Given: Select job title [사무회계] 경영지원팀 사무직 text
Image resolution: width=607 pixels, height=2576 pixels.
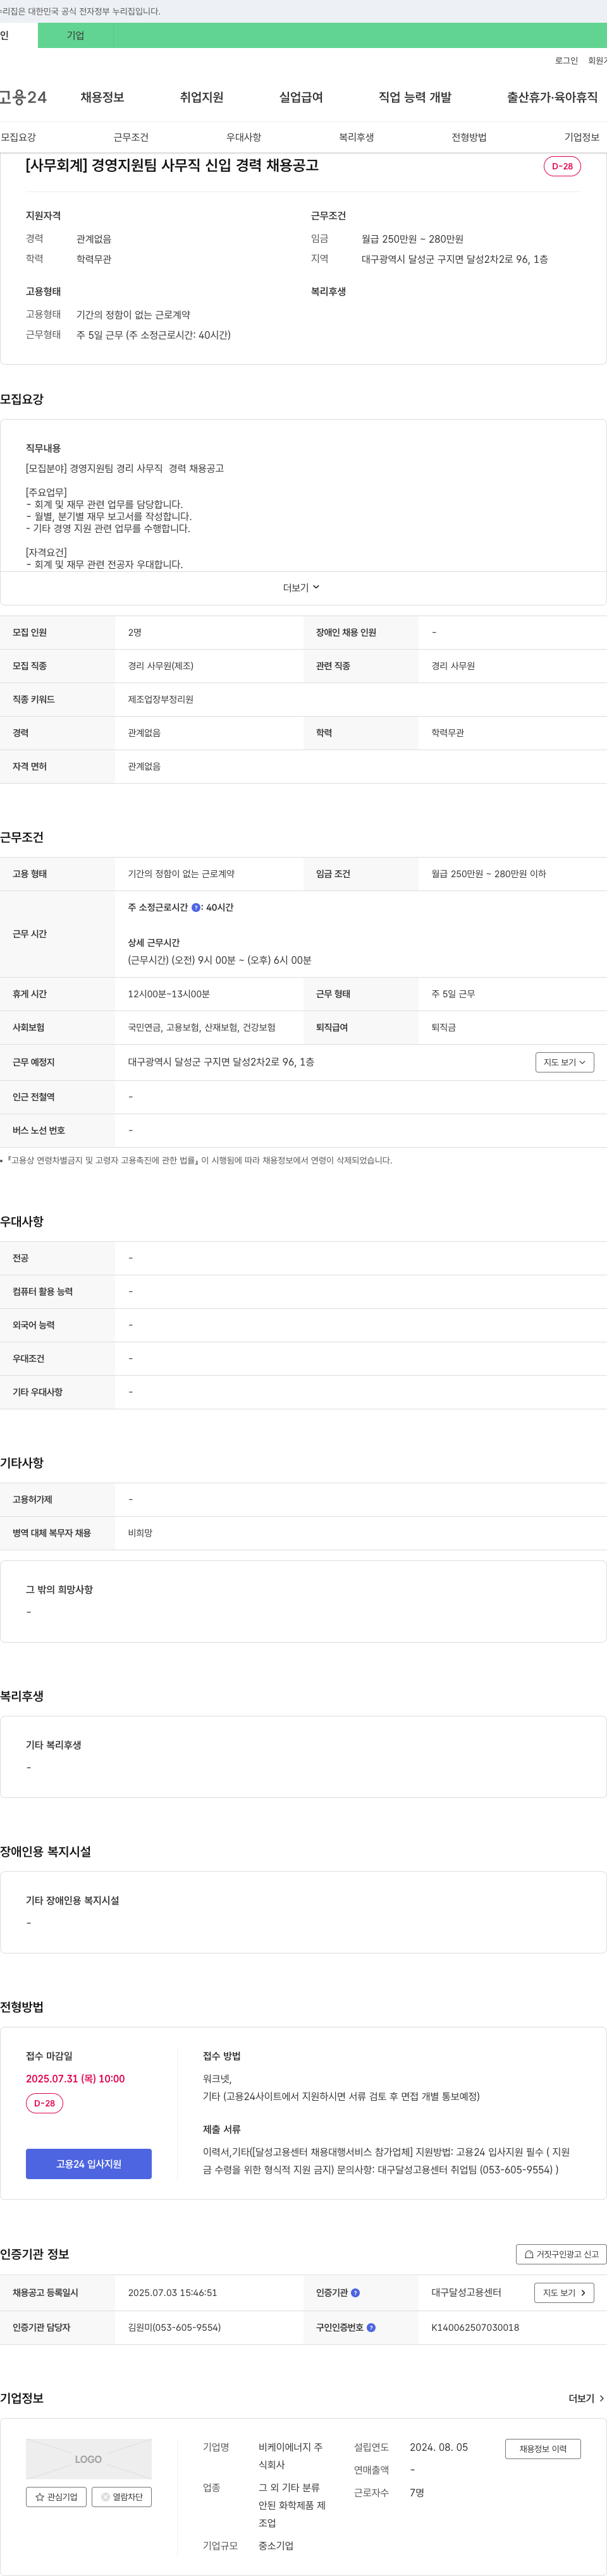Looking at the screenshot, I should point(172,165).
